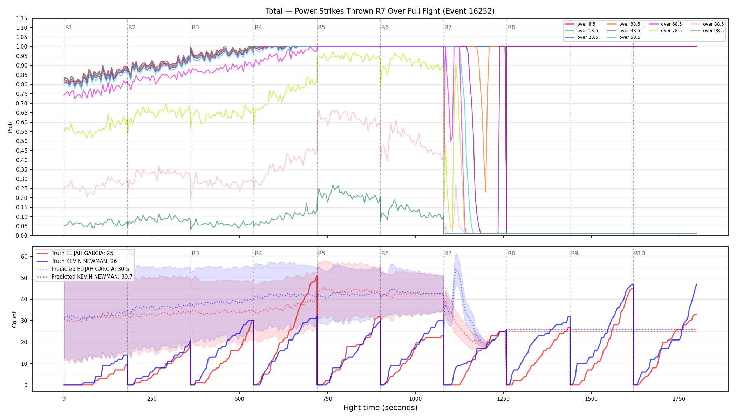This screenshot has height=420, width=736.
Task: Click the 0.25 tick on Prob axis
Action: (22, 188)
